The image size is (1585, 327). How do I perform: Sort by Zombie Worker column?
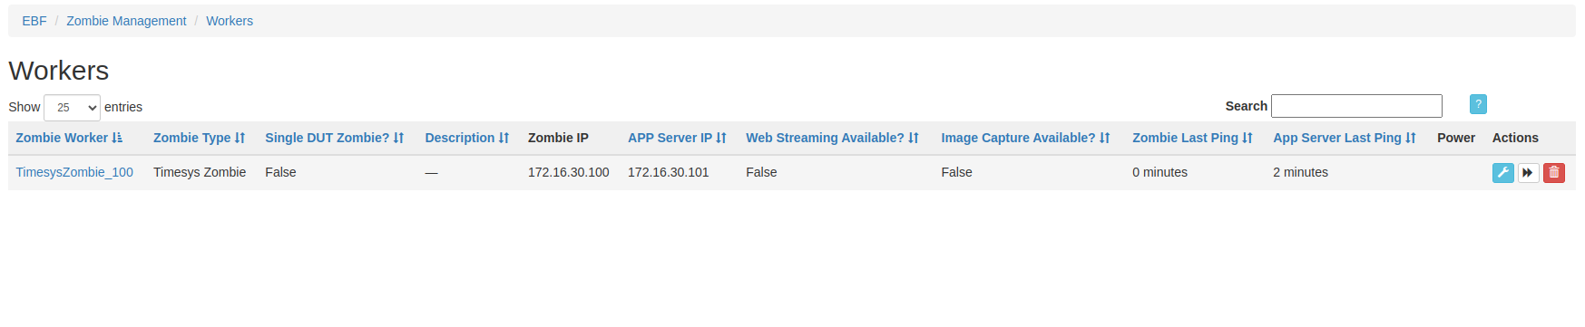(x=69, y=138)
